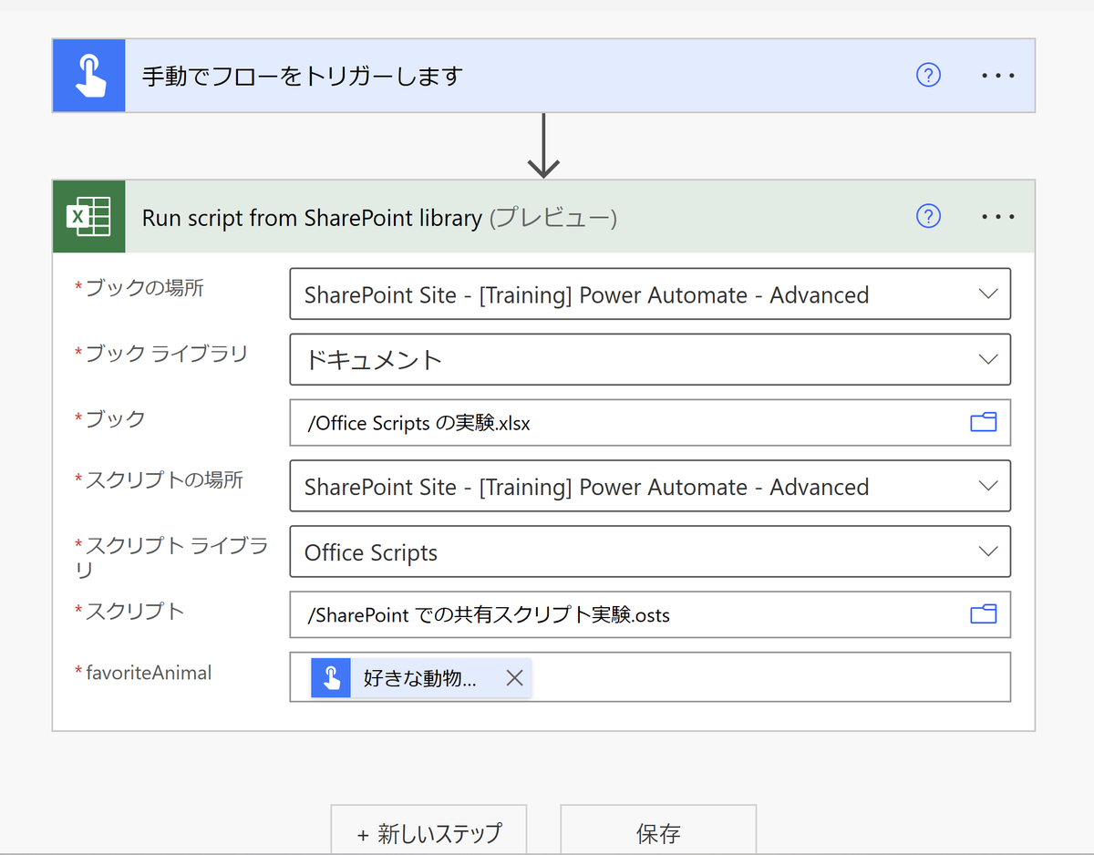Click the ブックの場所 label

point(144,288)
